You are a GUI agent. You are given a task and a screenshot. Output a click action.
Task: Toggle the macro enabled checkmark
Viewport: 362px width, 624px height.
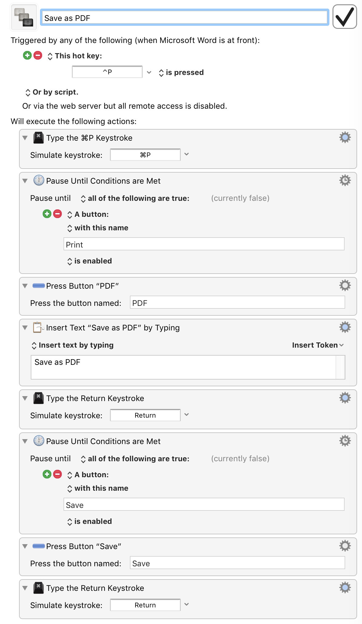344,17
